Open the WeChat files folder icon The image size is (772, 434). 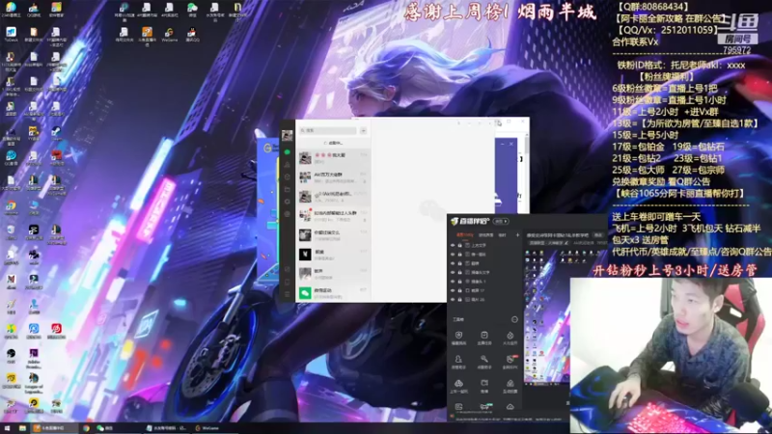(287, 189)
